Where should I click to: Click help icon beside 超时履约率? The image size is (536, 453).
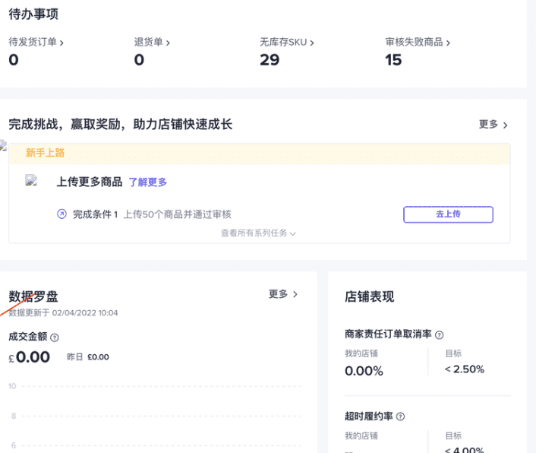coord(401,417)
